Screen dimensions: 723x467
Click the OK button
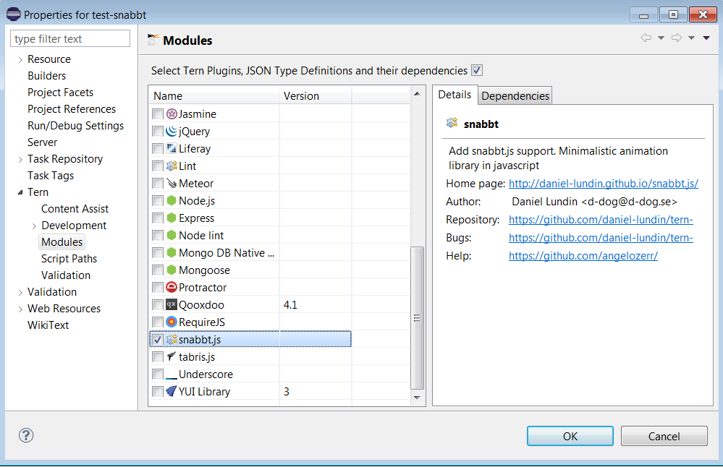(570, 436)
